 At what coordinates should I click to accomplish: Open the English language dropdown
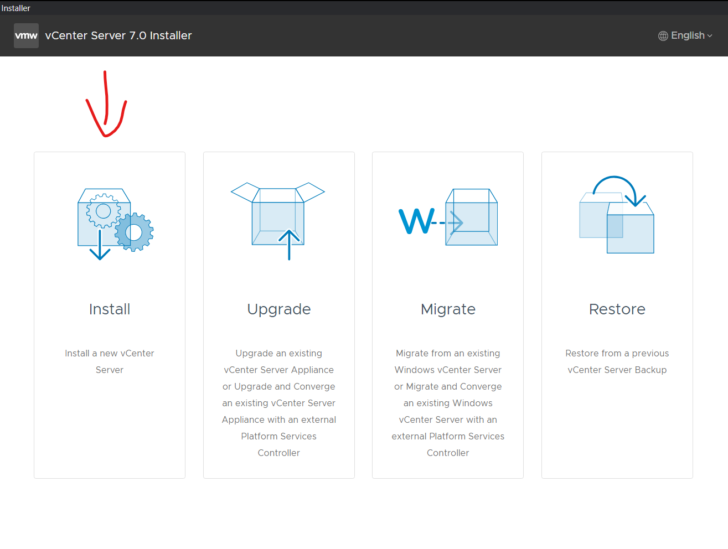(x=685, y=35)
